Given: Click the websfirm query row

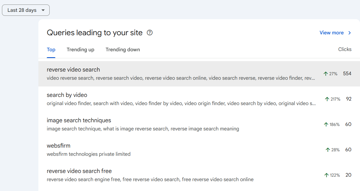Looking at the screenshot, I should click(x=58, y=146).
